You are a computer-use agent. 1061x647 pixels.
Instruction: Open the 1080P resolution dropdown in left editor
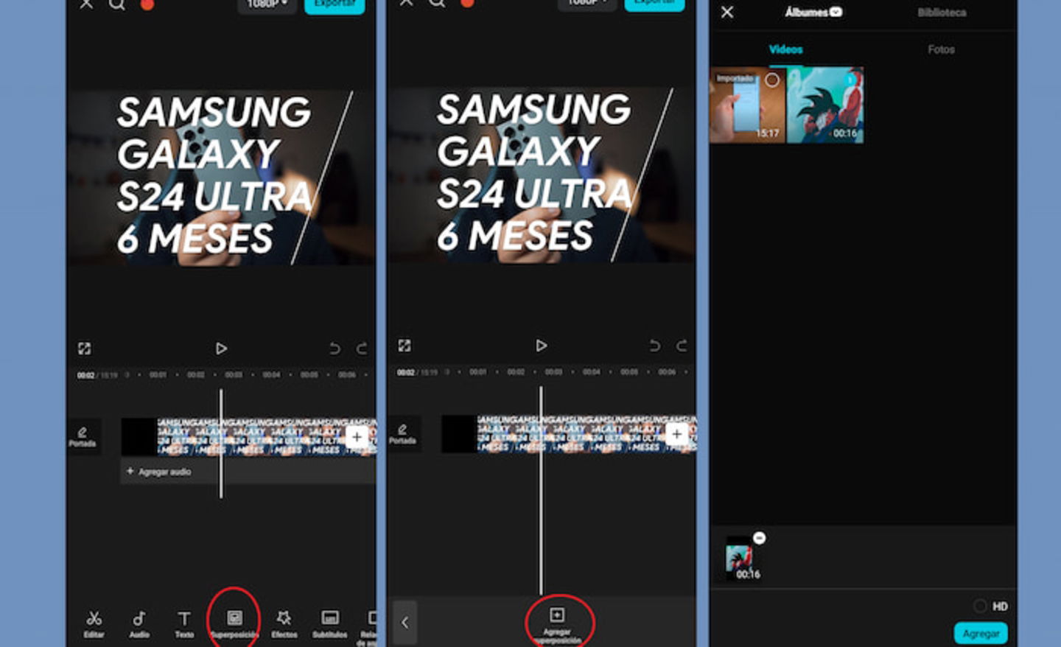tap(267, 5)
